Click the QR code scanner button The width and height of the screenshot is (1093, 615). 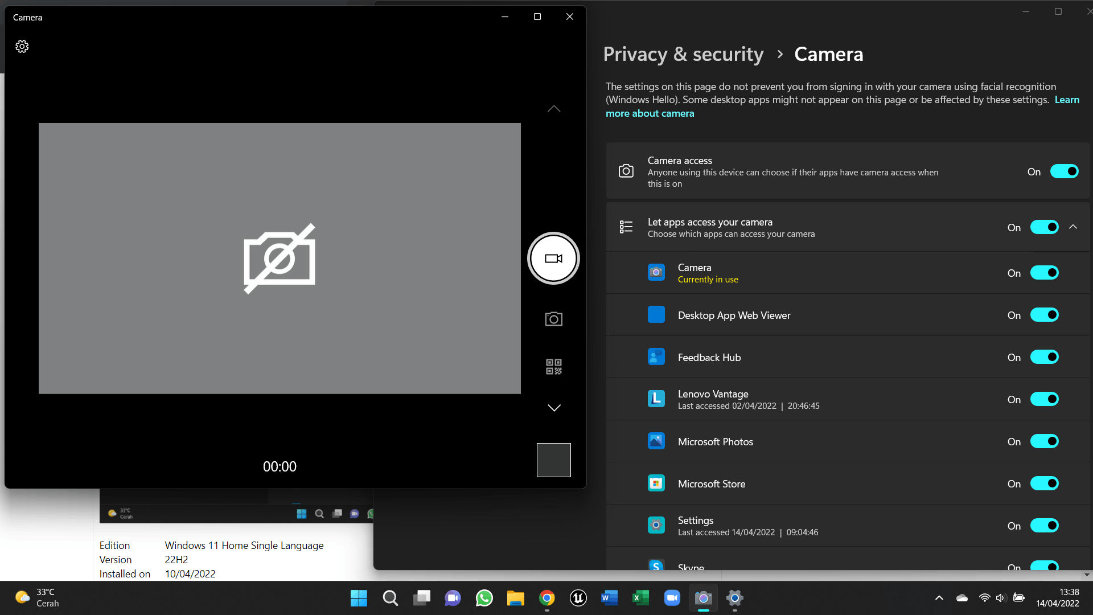point(554,367)
